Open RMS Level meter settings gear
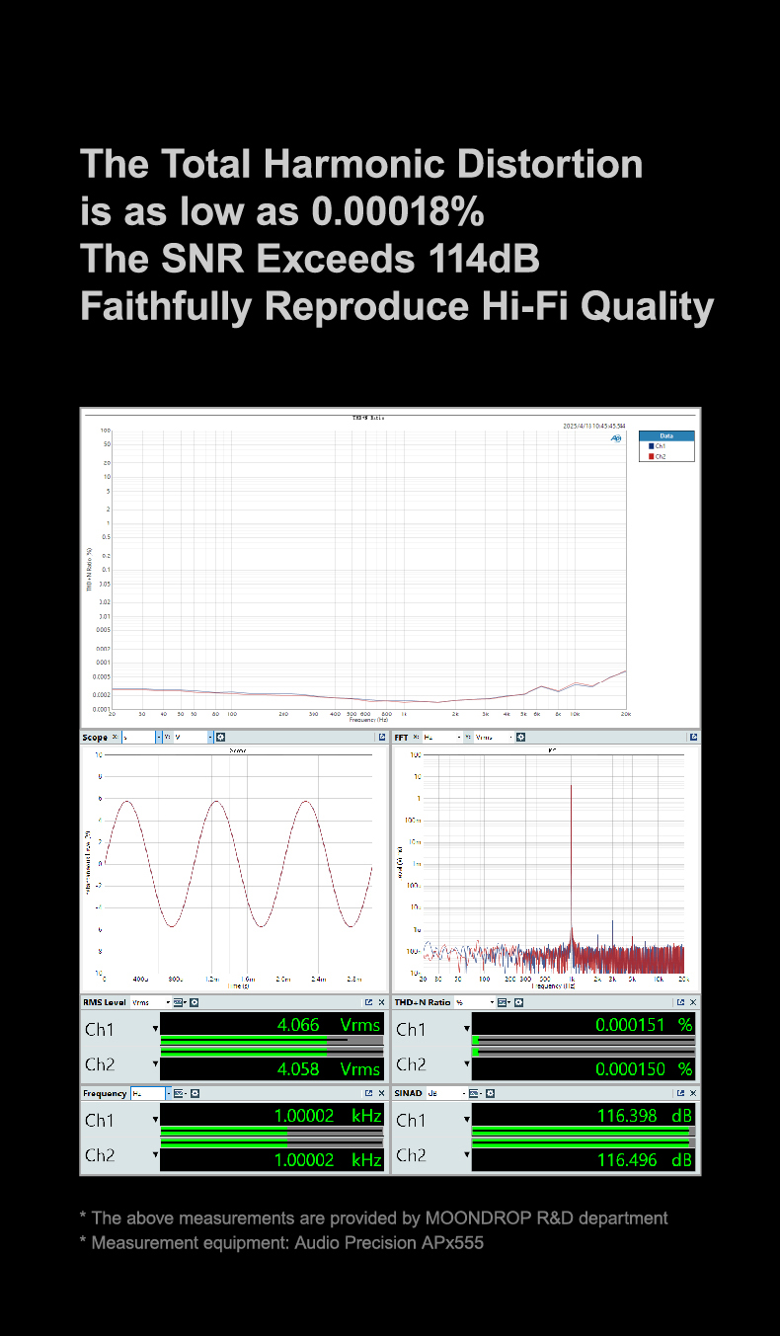This screenshot has width=780, height=1336. point(195,1002)
